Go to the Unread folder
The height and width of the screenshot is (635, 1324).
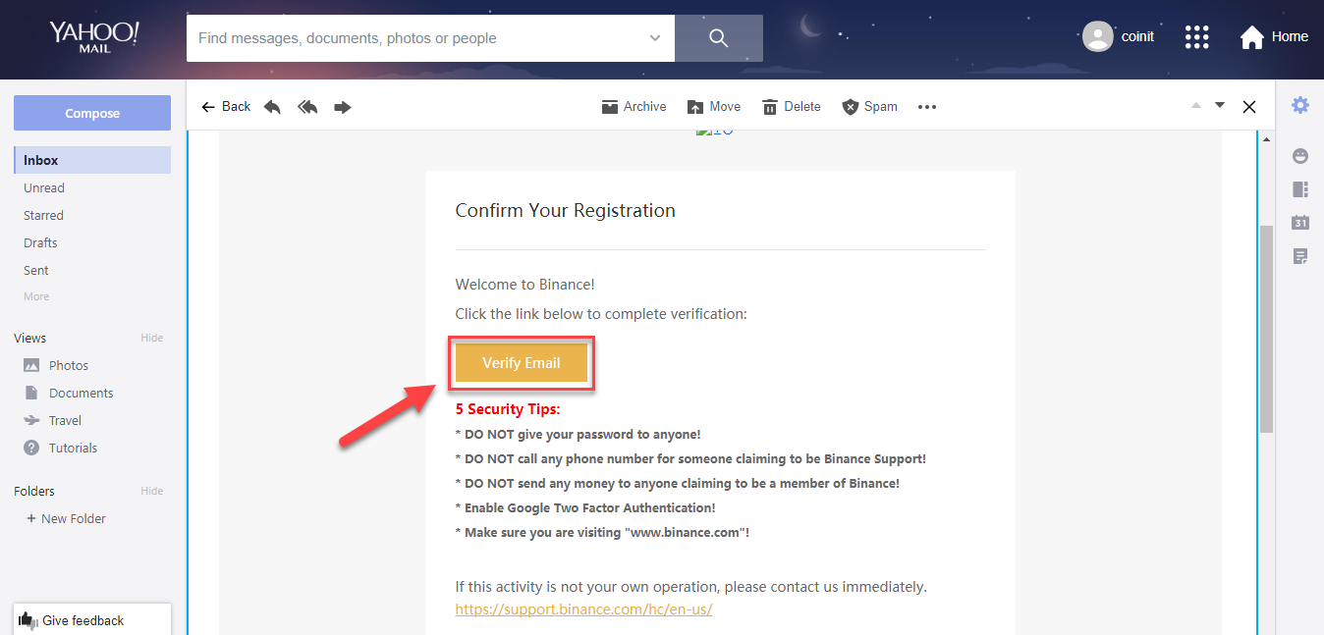tap(44, 187)
